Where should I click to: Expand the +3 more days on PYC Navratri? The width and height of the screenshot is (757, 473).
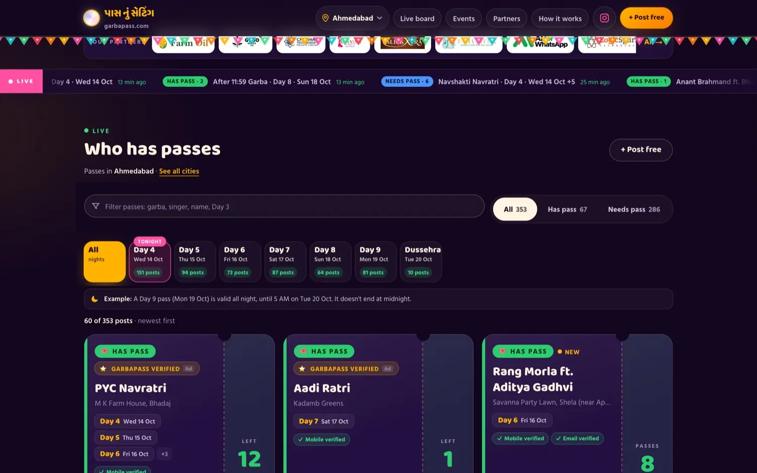165,454
